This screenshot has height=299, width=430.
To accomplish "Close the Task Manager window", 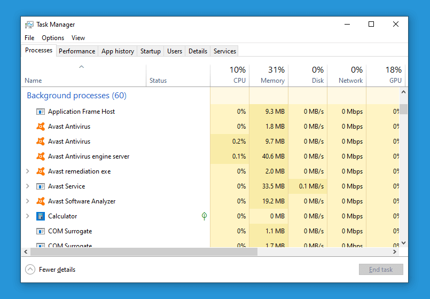I will pyautogui.click(x=396, y=24).
